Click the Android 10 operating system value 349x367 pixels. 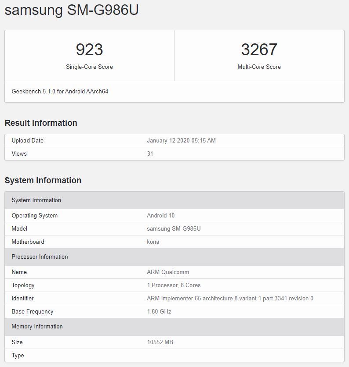coord(160,216)
